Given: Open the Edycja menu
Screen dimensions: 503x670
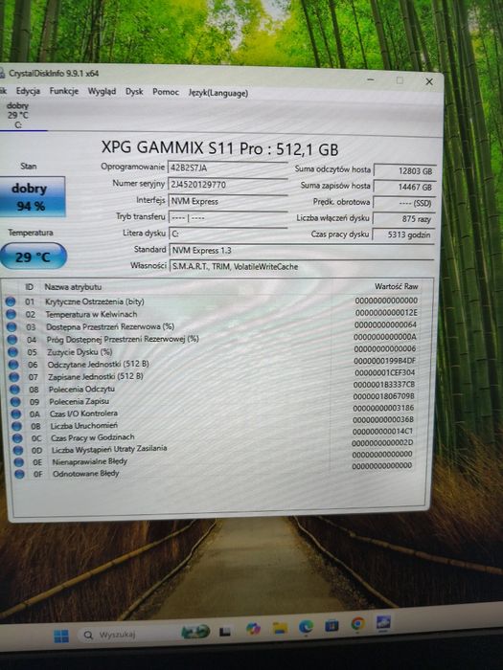Looking at the screenshot, I should point(28,91).
